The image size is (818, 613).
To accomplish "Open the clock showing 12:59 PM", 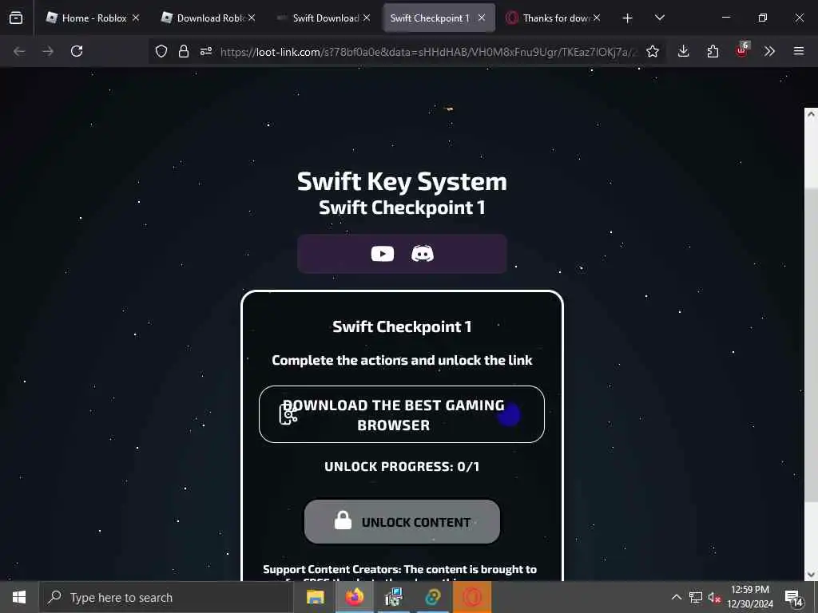I will tap(750, 597).
